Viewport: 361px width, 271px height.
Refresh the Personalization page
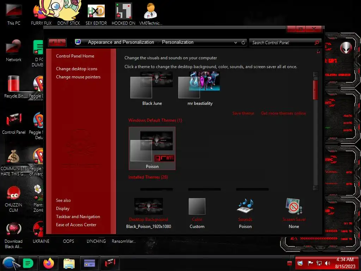(243, 42)
